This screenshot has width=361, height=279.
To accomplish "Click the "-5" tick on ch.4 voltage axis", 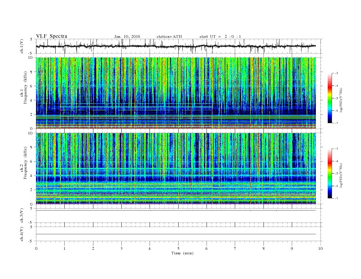I will [31, 241].
